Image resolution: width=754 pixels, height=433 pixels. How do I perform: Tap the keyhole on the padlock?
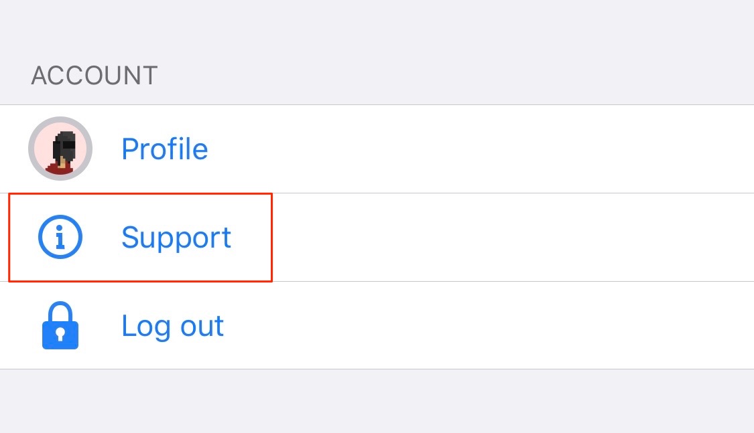click(60, 333)
